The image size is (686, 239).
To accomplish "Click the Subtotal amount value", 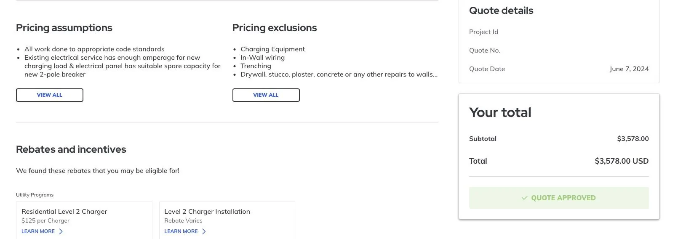I will tap(633, 139).
